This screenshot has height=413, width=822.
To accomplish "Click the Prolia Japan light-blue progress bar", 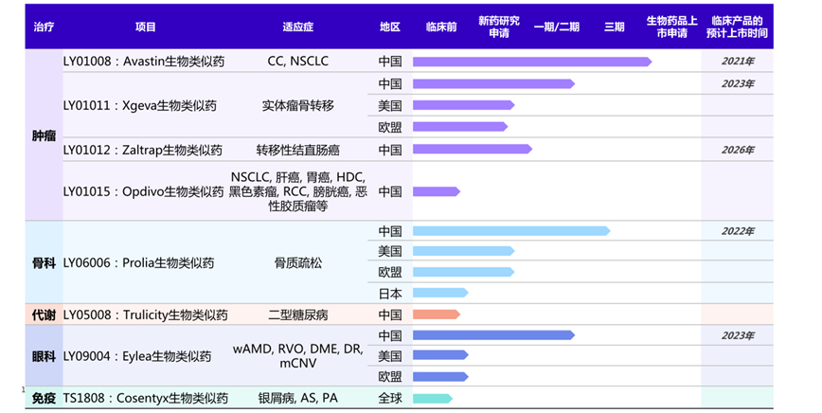I will (440, 293).
